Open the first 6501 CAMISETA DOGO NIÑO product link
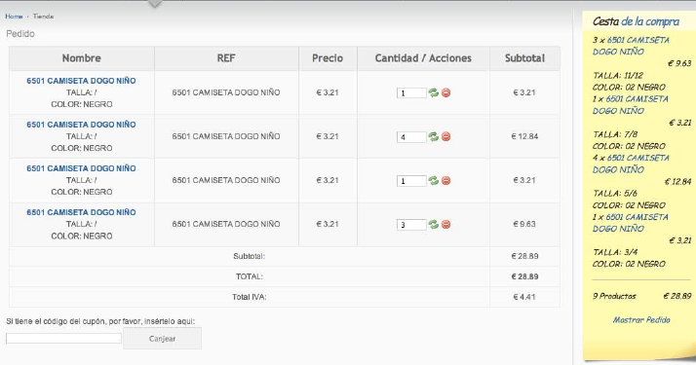This screenshot has height=365, width=696. click(81, 81)
